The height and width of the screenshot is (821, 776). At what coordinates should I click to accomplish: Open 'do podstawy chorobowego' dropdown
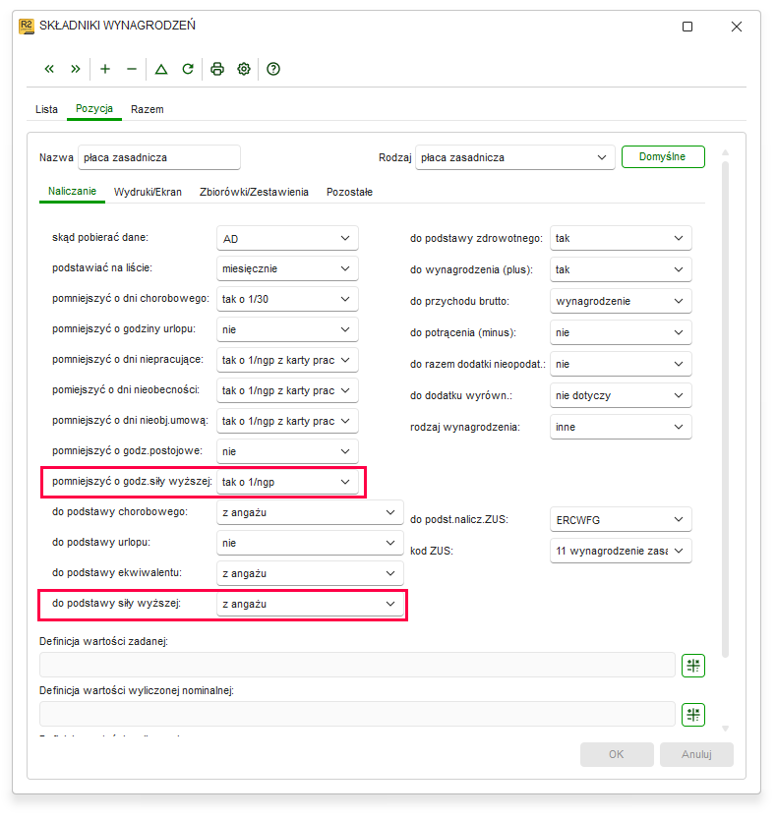tap(310, 512)
